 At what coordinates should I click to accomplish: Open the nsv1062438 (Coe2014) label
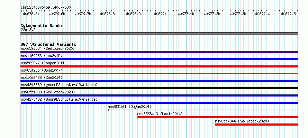pos(42,77)
